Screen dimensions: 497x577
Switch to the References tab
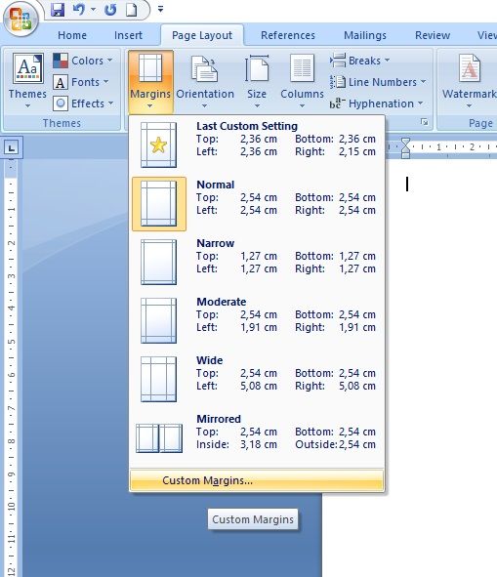288,35
